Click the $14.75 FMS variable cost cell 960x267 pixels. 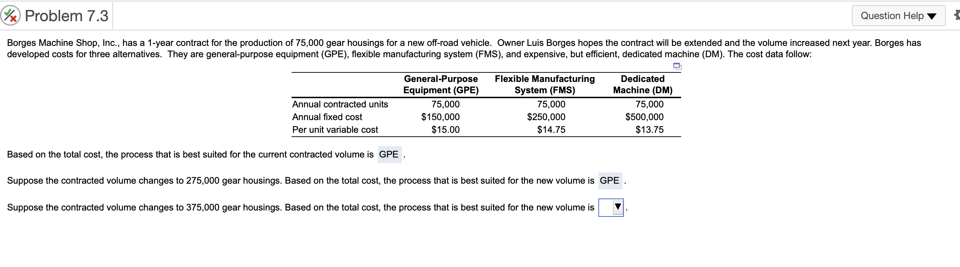tap(551, 130)
